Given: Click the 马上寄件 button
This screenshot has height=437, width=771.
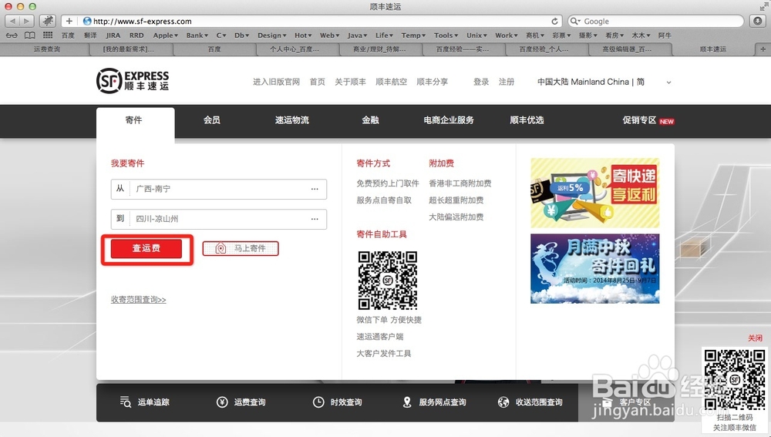Looking at the screenshot, I should pos(241,248).
